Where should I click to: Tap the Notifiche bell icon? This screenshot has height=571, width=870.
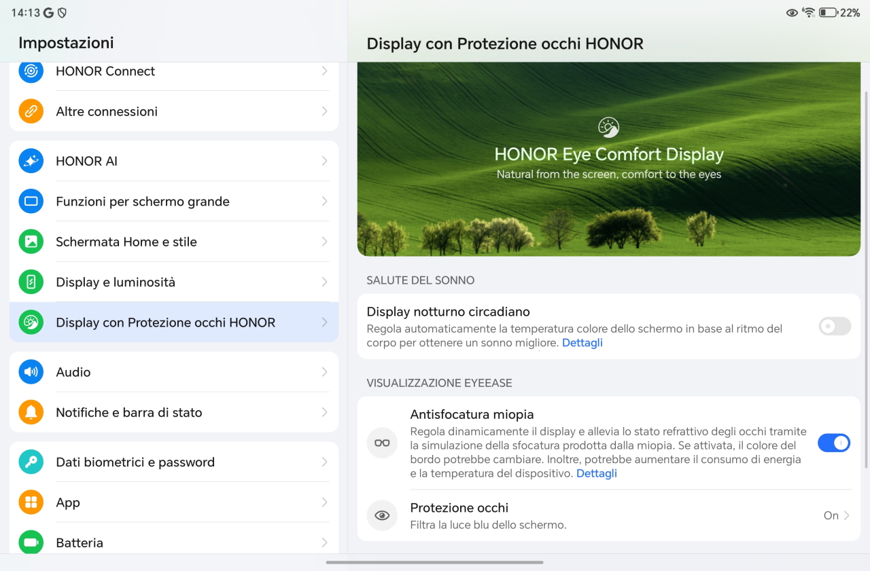point(31,412)
